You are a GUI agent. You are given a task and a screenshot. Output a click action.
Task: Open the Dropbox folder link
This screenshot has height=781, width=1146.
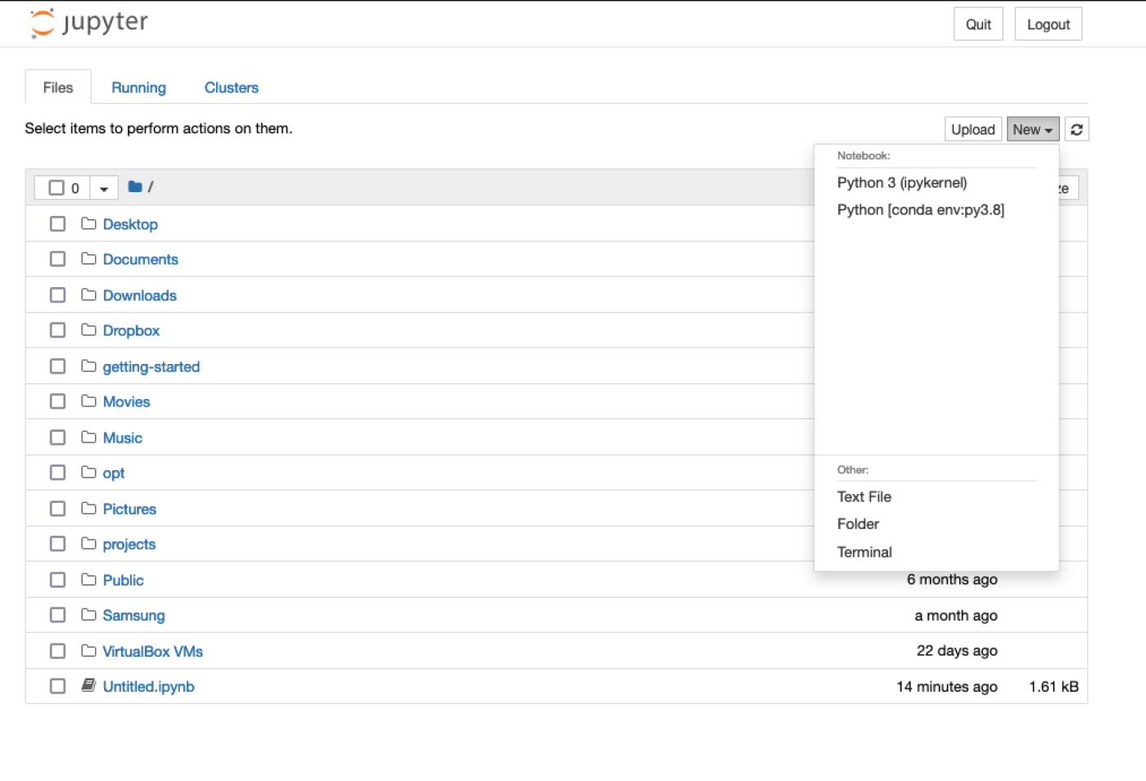[131, 330]
